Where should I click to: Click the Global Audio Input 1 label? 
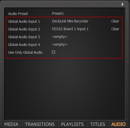[x=24, y=21]
